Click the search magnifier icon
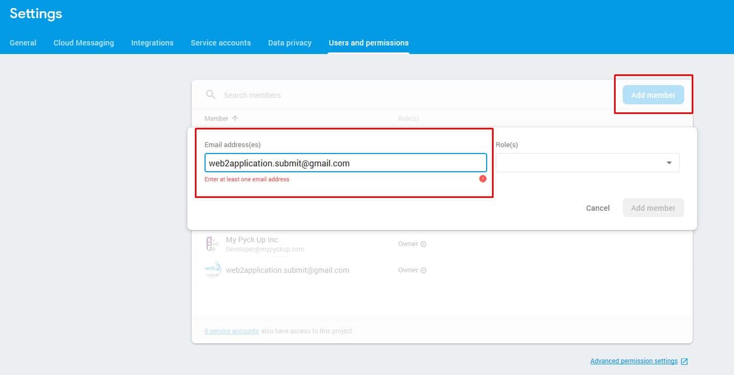The height and width of the screenshot is (375, 734). click(x=211, y=95)
